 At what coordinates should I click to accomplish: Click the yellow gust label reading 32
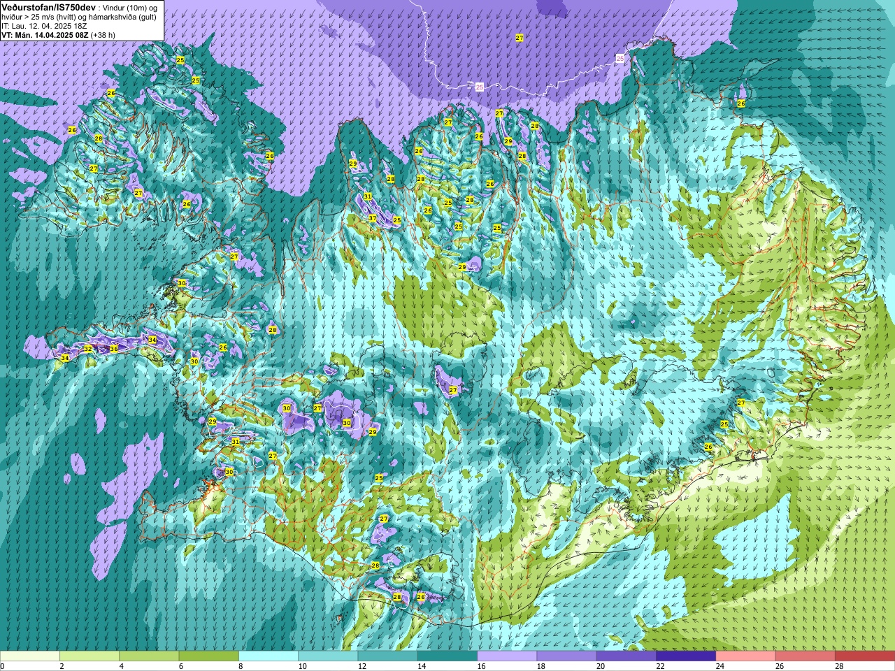pos(88,348)
